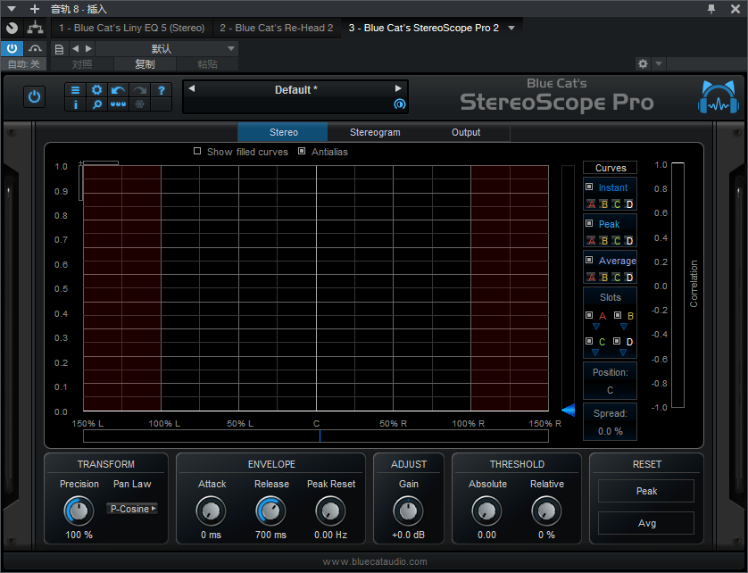Switch to the Stereo tab
Screen dimensions: 748x573
coord(283,132)
